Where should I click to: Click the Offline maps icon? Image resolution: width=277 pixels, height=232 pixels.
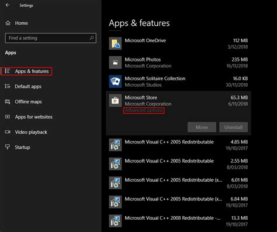(x=8, y=102)
